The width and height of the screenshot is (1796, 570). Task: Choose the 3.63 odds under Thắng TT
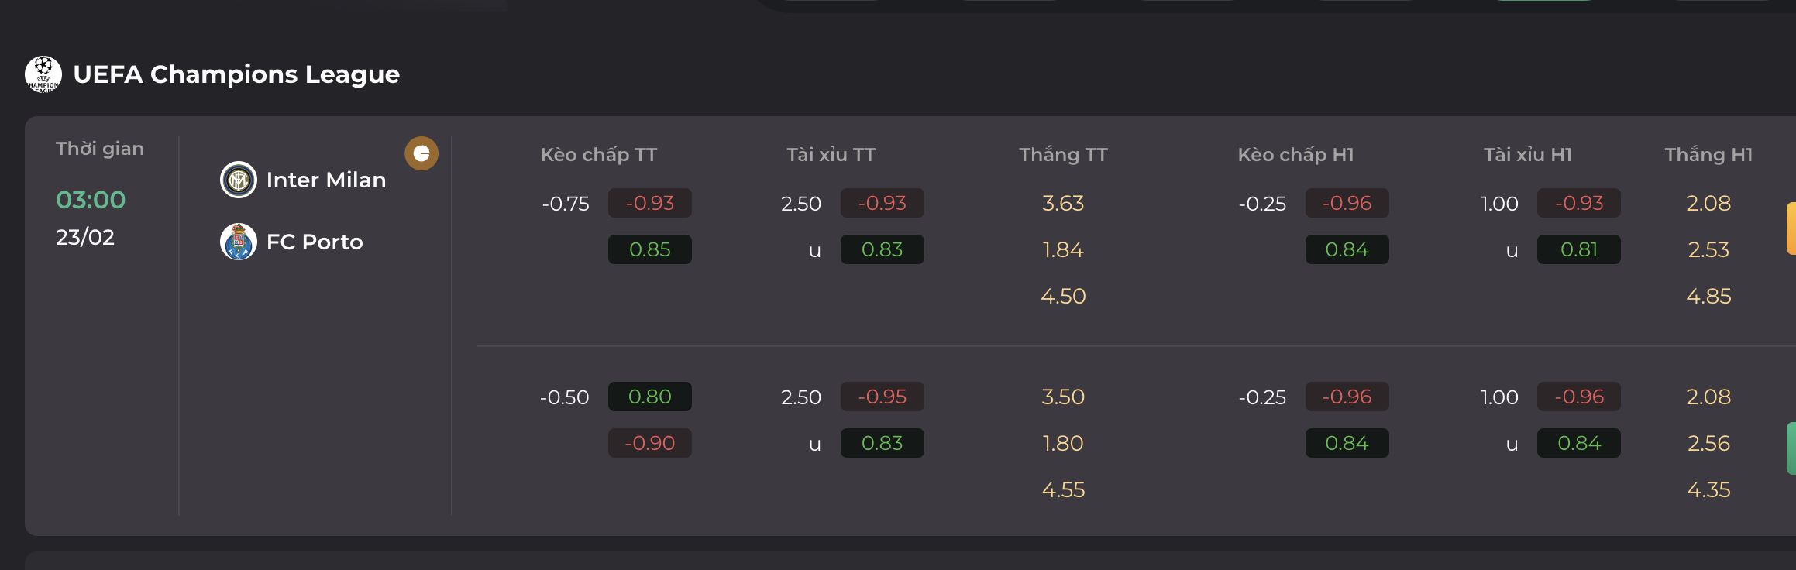click(1063, 203)
